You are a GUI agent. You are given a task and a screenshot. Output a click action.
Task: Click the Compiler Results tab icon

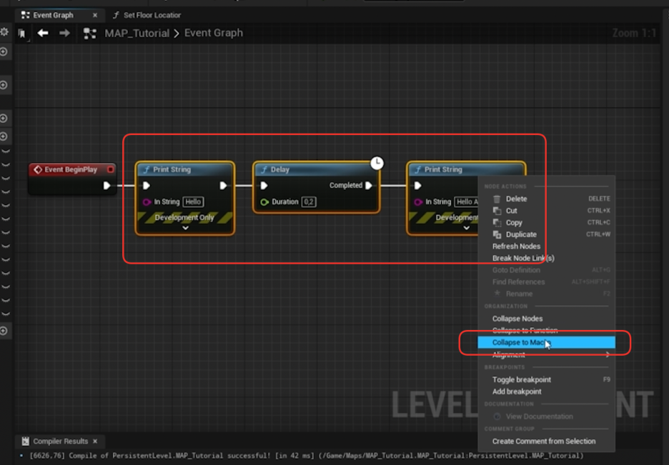(26, 441)
